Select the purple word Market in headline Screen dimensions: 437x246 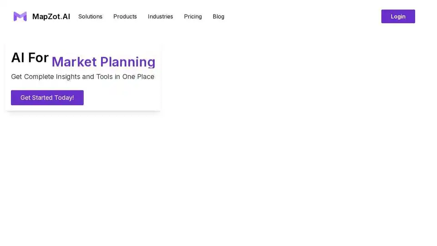(x=74, y=62)
